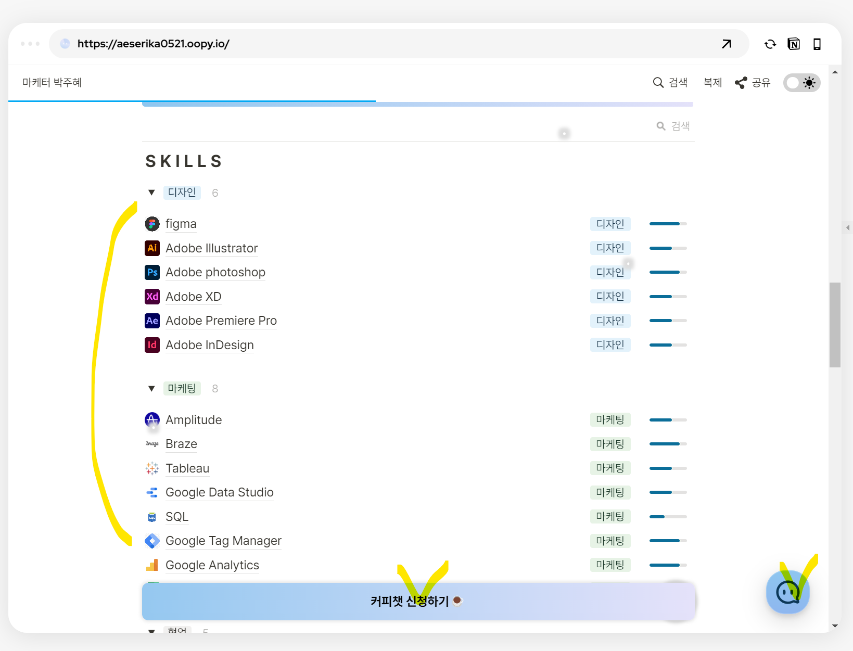
Task: Click the figma proficiency bar
Action: pos(668,224)
